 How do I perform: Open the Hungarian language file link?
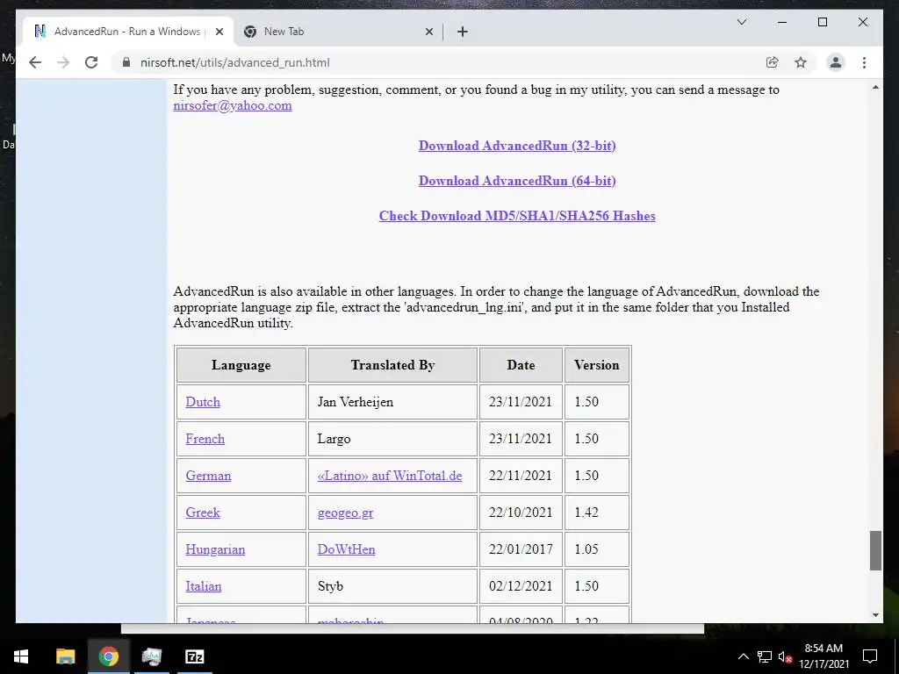tap(215, 549)
